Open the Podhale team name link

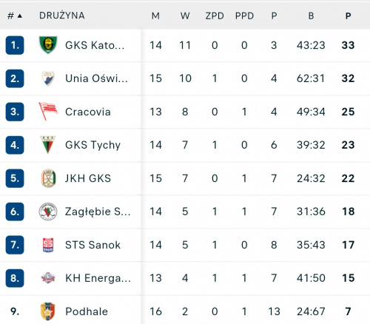tap(87, 311)
